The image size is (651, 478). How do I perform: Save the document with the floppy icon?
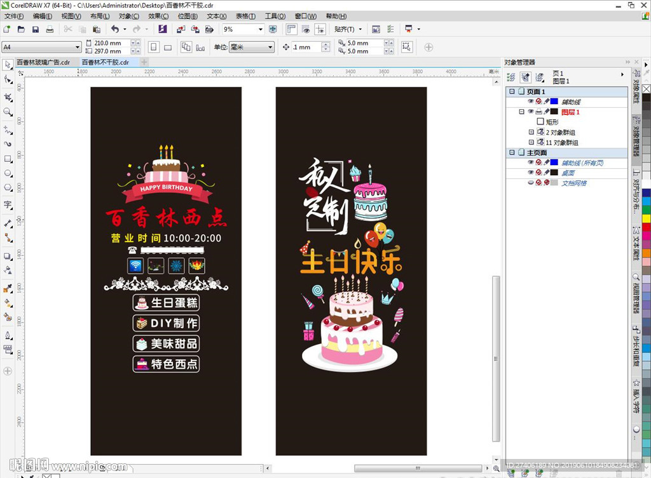36,29
